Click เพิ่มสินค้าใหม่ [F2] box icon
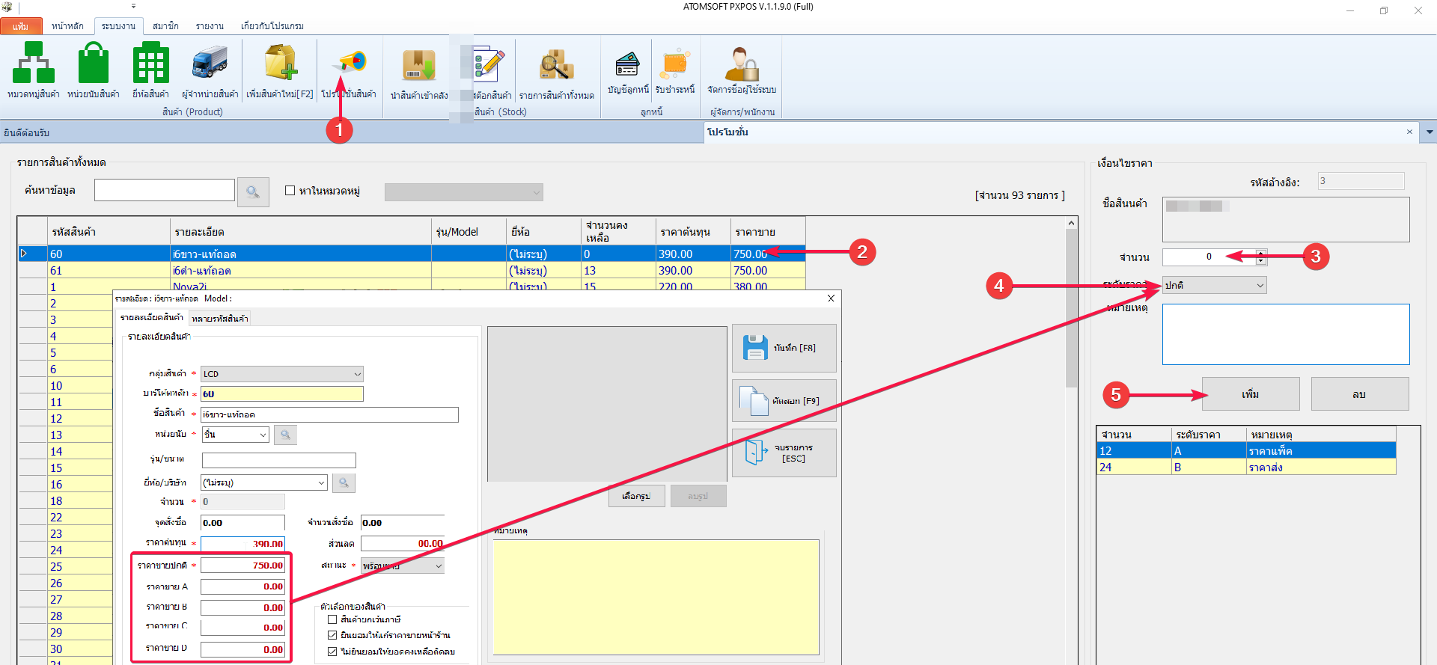 click(x=280, y=63)
